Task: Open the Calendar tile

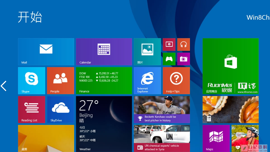Action: point(104,52)
